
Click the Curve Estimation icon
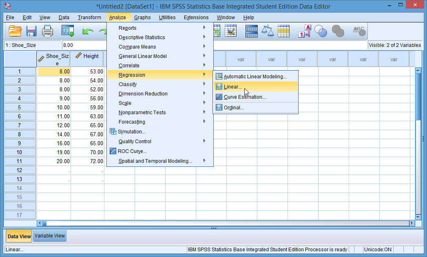pos(219,97)
